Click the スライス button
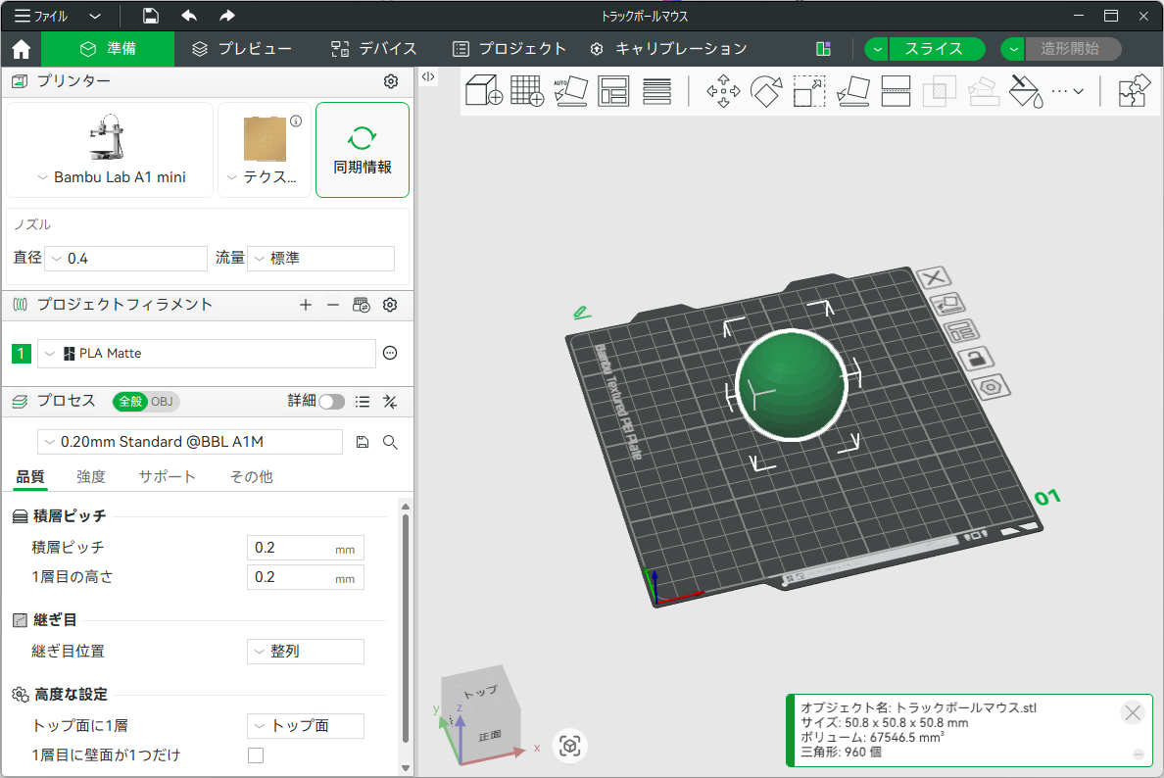The width and height of the screenshot is (1164, 778). tap(937, 49)
